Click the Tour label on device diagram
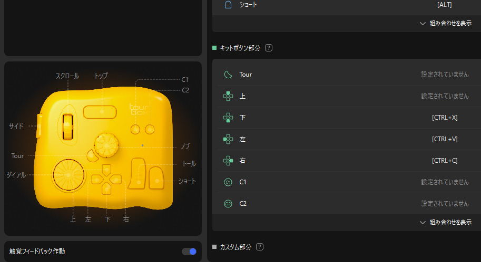The image size is (481, 262). click(x=17, y=156)
